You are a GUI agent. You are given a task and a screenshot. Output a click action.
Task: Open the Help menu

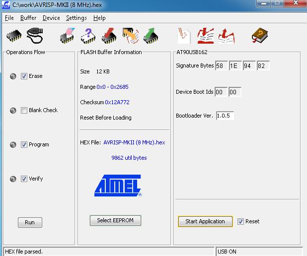click(x=99, y=18)
